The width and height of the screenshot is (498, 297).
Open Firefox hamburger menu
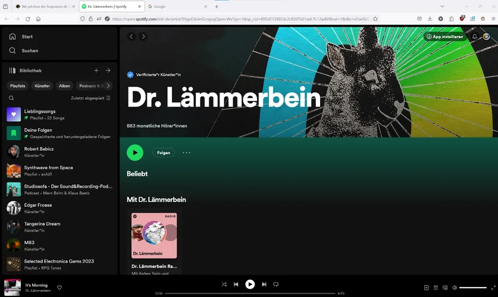493,19
